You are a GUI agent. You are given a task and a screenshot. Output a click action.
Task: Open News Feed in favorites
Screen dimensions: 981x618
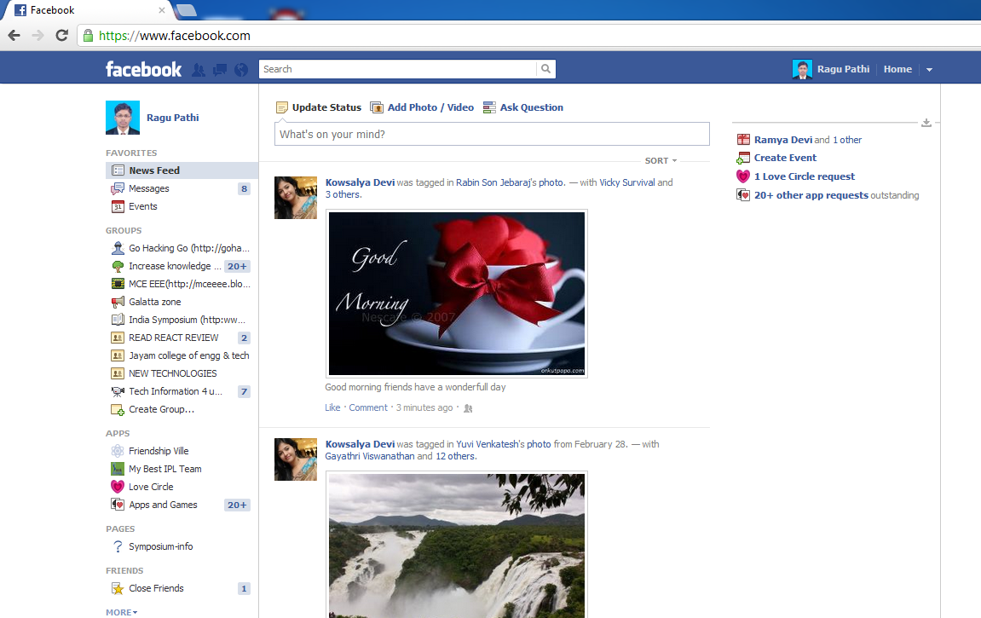pyautogui.click(x=182, y=170)
